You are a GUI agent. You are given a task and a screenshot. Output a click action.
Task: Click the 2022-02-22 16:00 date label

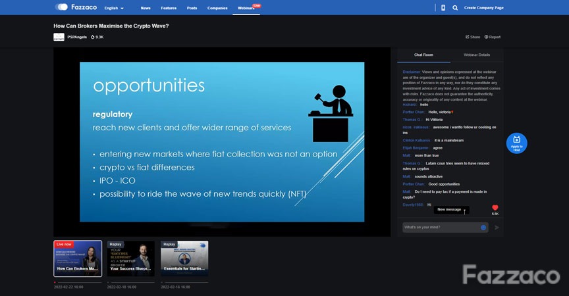[x=68, y=287]
